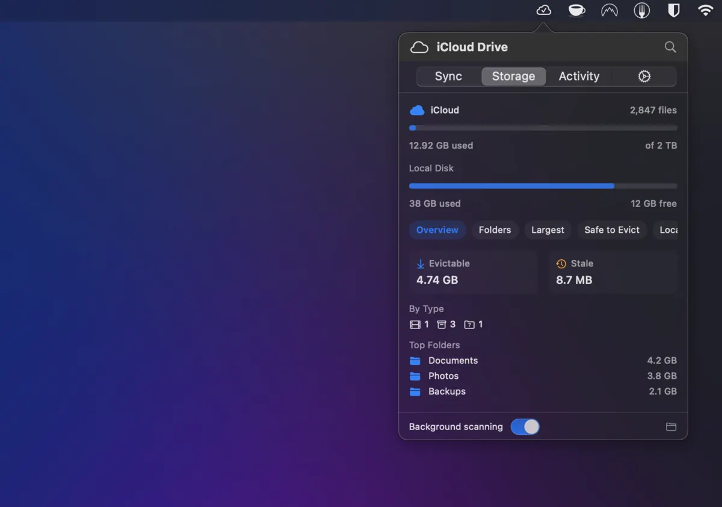Click the 12 GB free text

(654, 204)
